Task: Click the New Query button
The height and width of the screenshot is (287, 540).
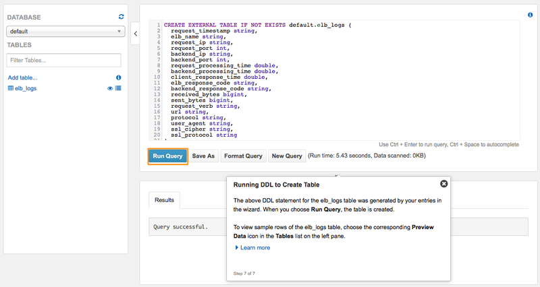Action: (287, 156)
